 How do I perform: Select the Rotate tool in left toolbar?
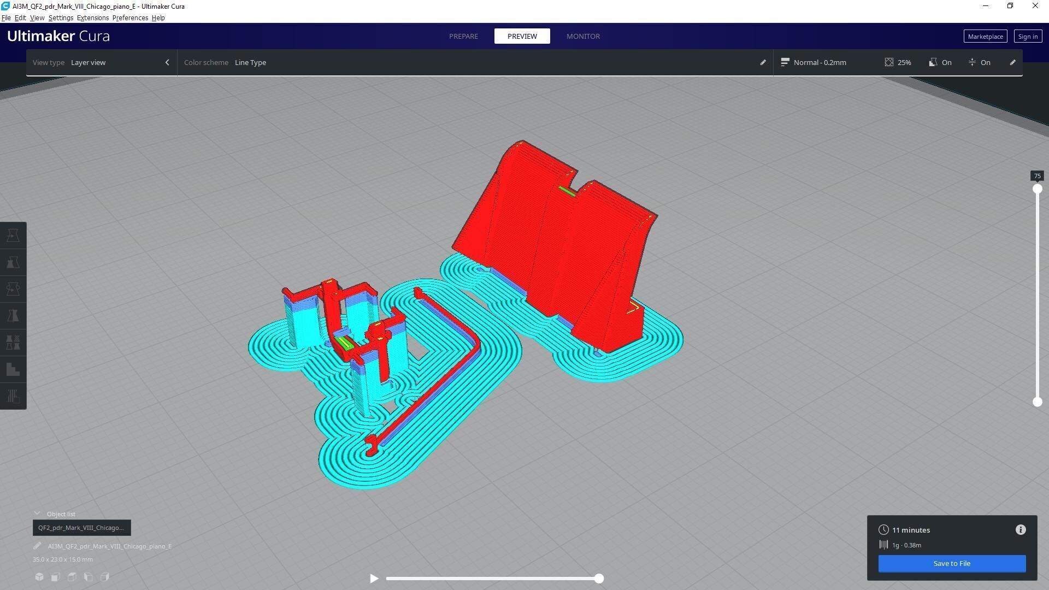pyautogui.click(x=13, y=289)
